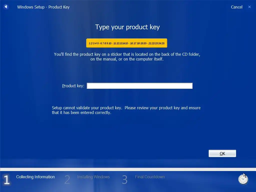The image size is (256, 192).
Task: Click the faded step 2 numeral
Action: (x=67, y=179)
